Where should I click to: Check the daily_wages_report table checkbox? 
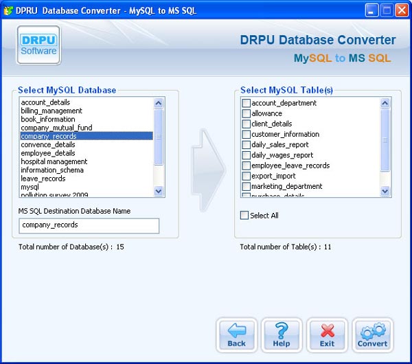(247, 155)
